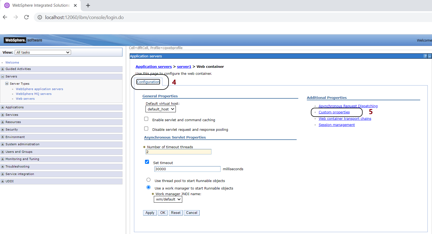Enable servlet and command caching checkbox
Screen dimensions: 432x234
click(x=146, y=119)
